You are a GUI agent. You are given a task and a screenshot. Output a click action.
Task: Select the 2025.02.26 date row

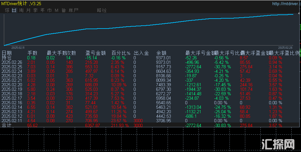click(x=12, y=62)
